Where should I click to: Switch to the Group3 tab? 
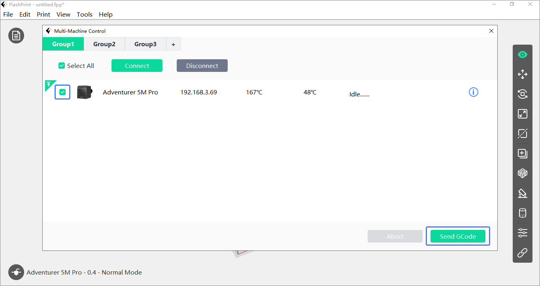pos(145,44)
